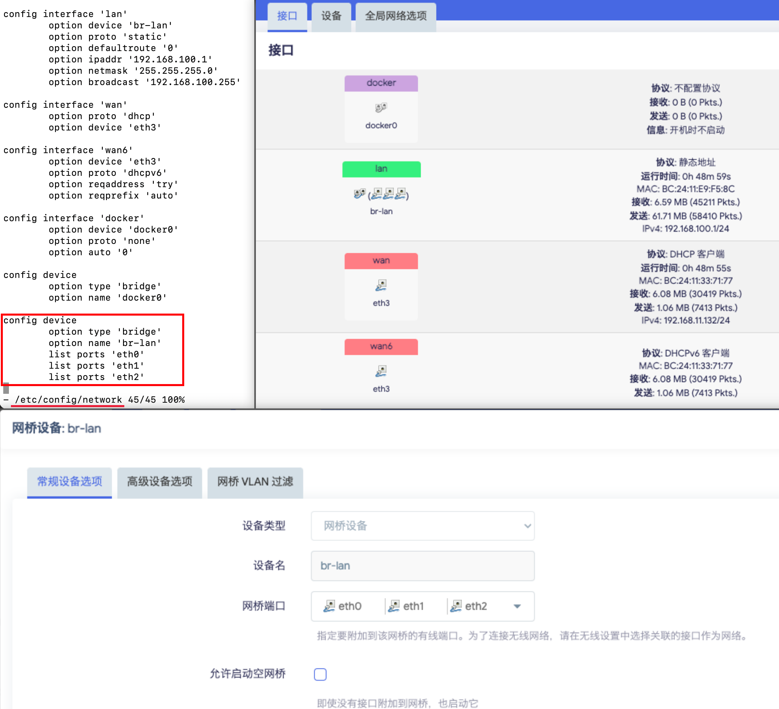
Task: Switch to 高级设备选项 tab
Action: [160, 481]
